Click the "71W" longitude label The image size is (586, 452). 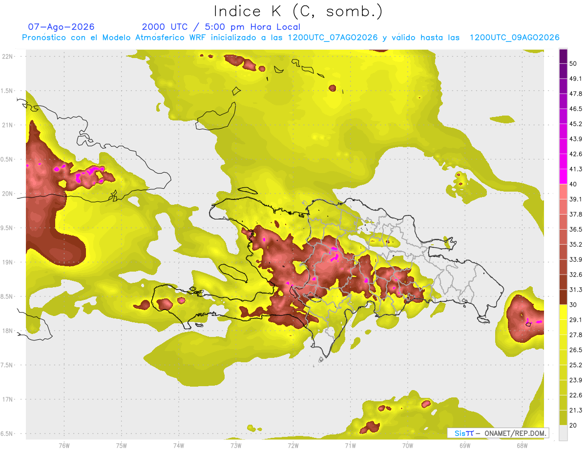point(350,446)
